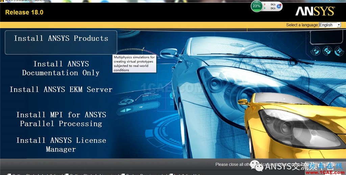346x175 pixels.
Task: Click the "Select a language:" label
Action: [302, 25]
